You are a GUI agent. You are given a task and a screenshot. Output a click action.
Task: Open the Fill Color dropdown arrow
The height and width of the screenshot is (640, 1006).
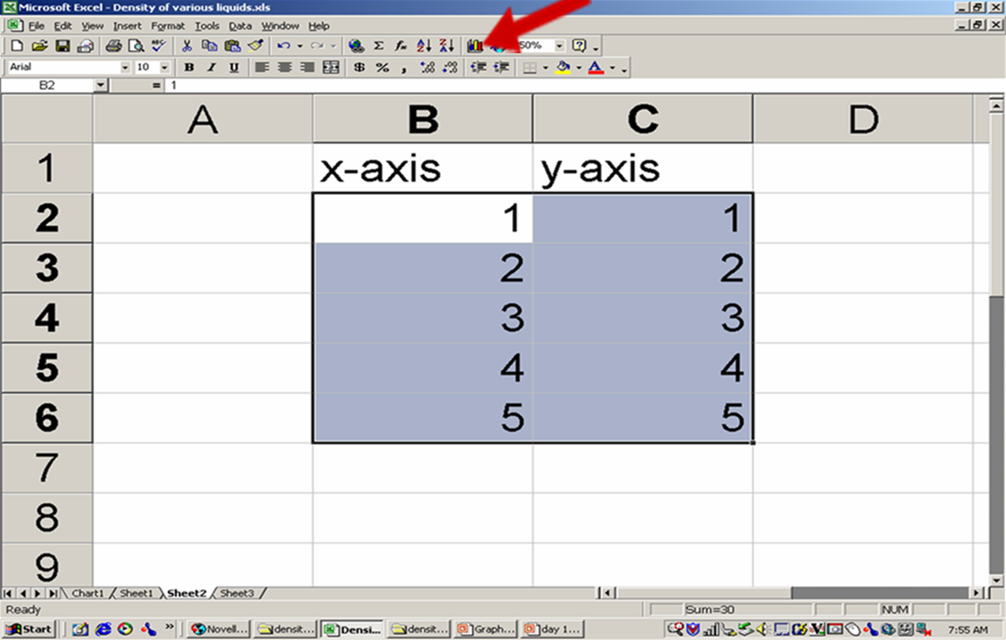coord(579,67)
